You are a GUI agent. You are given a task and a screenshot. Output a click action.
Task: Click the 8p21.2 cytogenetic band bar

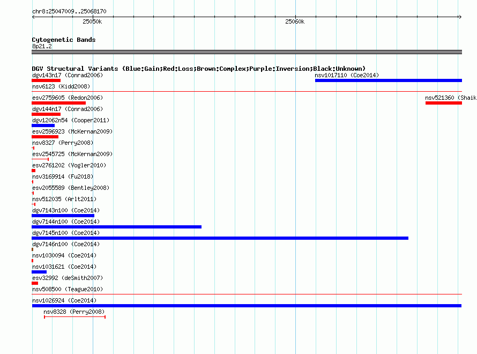point(247,52)
